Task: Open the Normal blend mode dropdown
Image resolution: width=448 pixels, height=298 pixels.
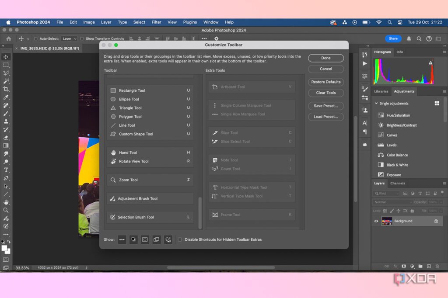Action: 392,202
